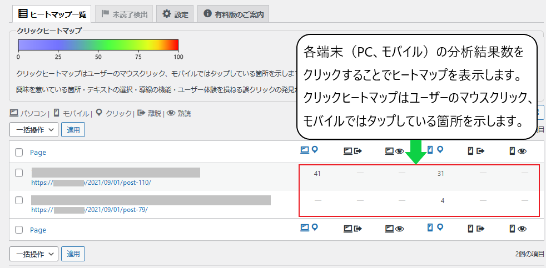
Task: Open PC click heatmap count 41
Action: pyautogui.click(x=317, y=174)
